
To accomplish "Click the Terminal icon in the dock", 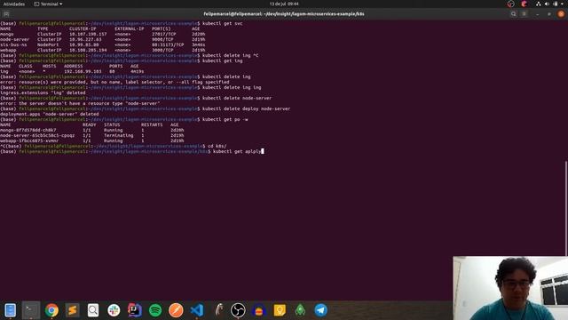I will click(x=31, y=310).
